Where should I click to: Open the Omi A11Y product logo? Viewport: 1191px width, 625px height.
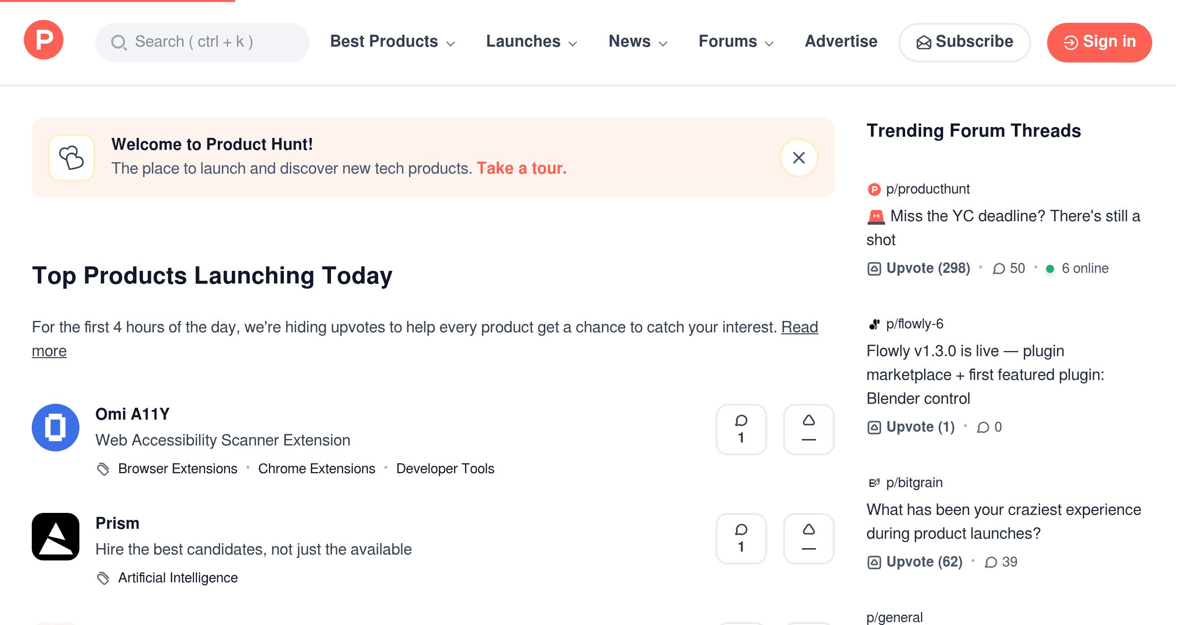point(56,428)
